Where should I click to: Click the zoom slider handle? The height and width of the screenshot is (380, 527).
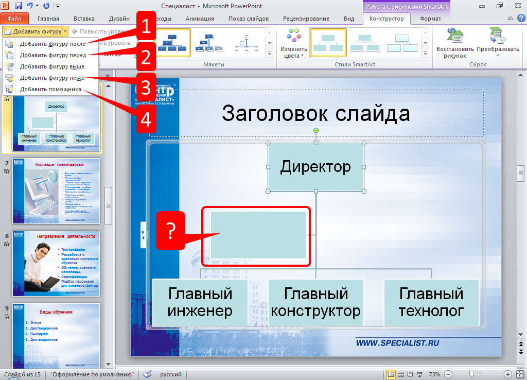click(x=471, y=374)
